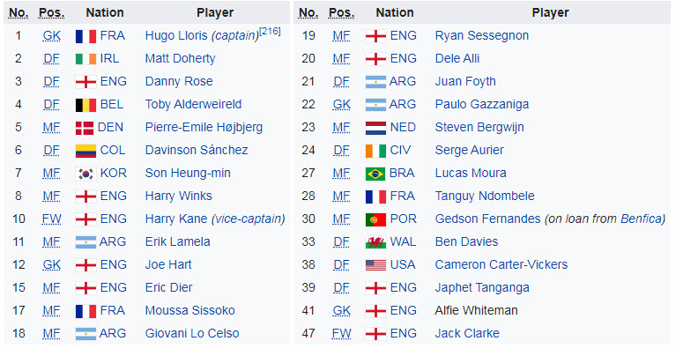The height and width of the screenshot is (356, 698).
Task: Open the Benfica link in Gedson Fernandes row
Action: point(641,219)
